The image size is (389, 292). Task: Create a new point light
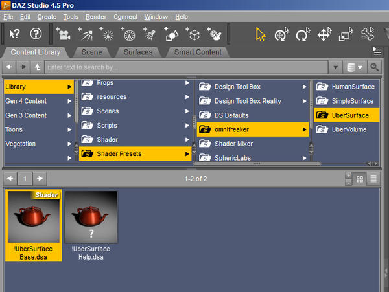click(107, 34)
